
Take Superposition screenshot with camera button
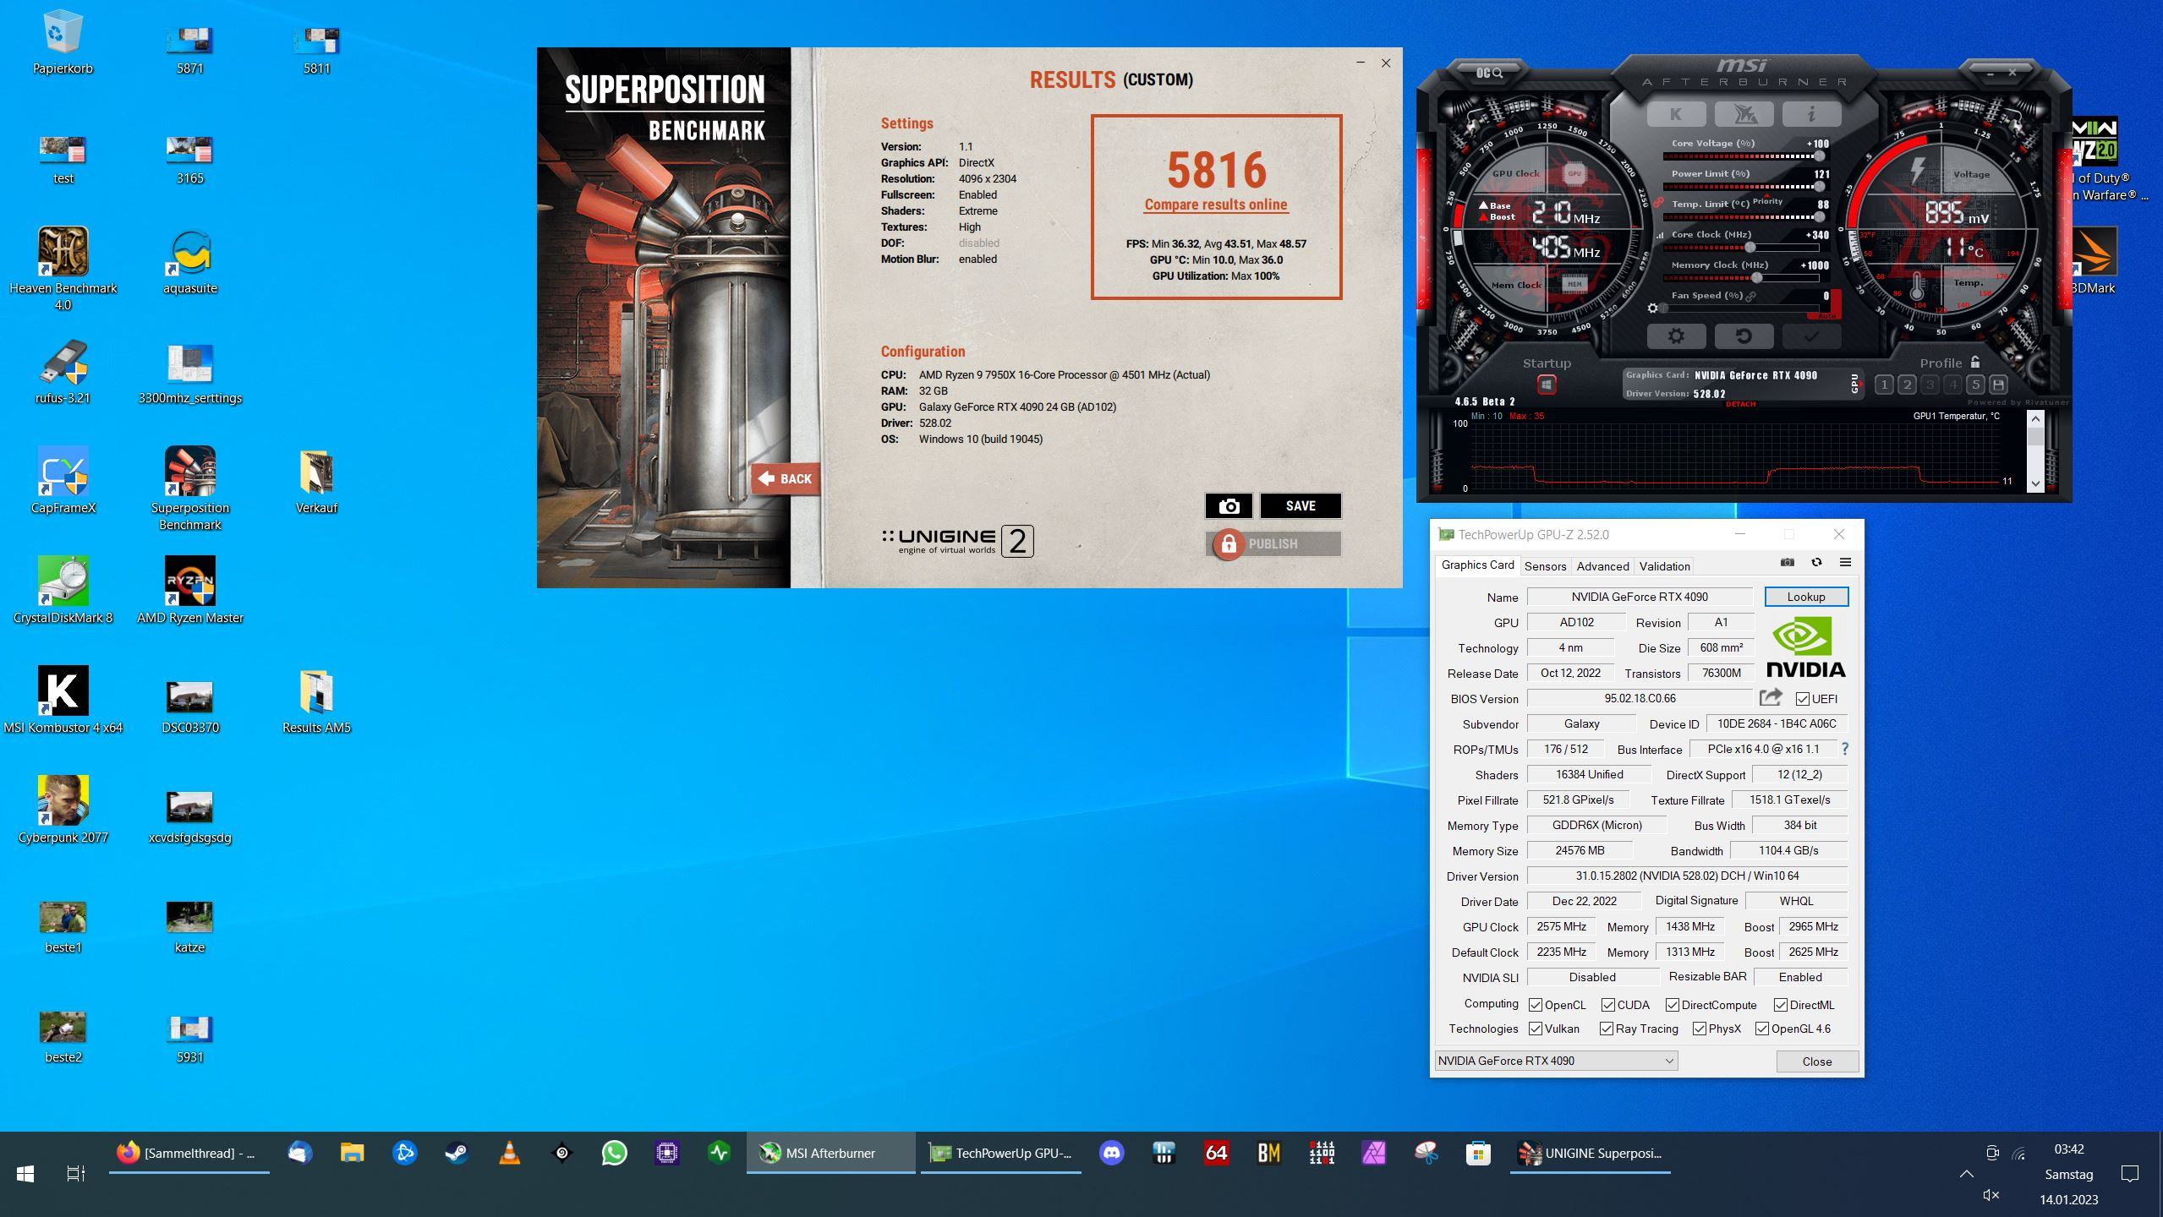(1229, 505)
